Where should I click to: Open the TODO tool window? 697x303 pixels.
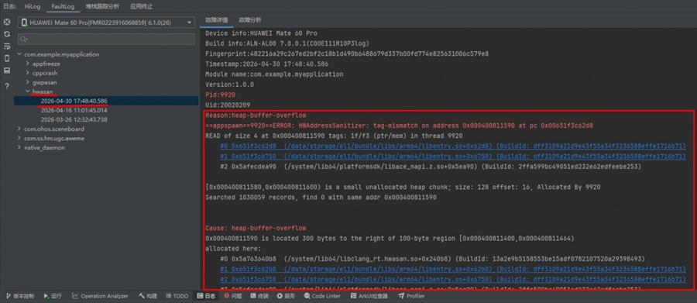click(177, 296)
